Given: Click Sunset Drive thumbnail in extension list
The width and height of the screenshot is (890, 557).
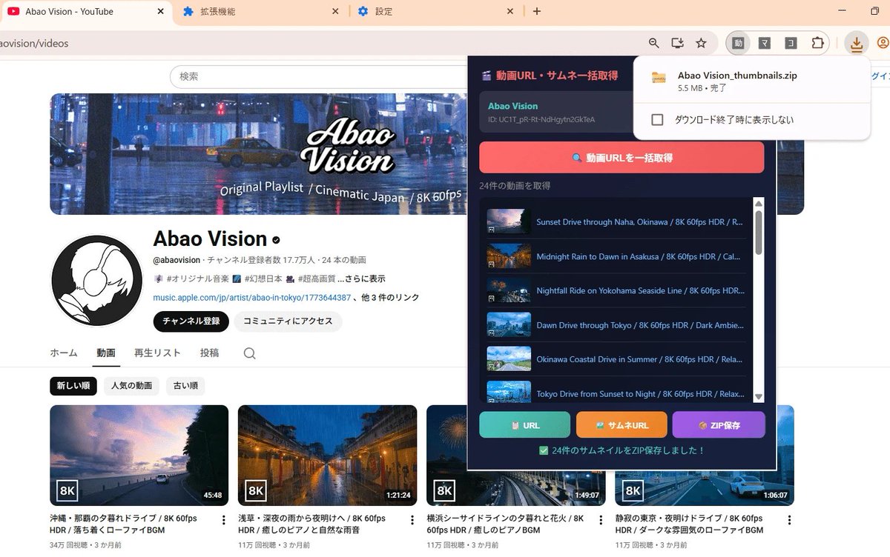Looking at the screenshot, I should tap(509, 221).
